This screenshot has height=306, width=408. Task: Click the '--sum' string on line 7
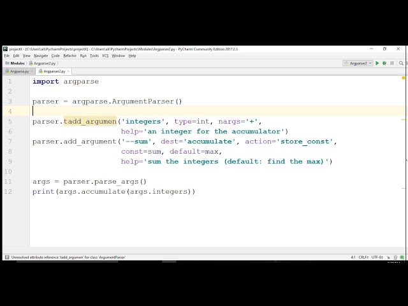coord(136,142)
